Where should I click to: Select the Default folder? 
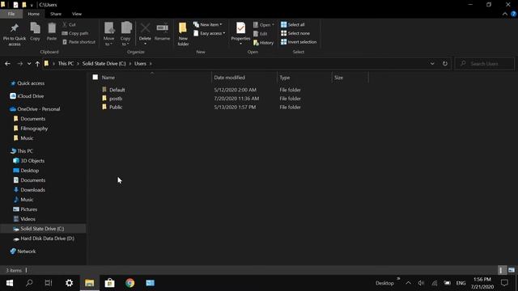click(113, 90)
